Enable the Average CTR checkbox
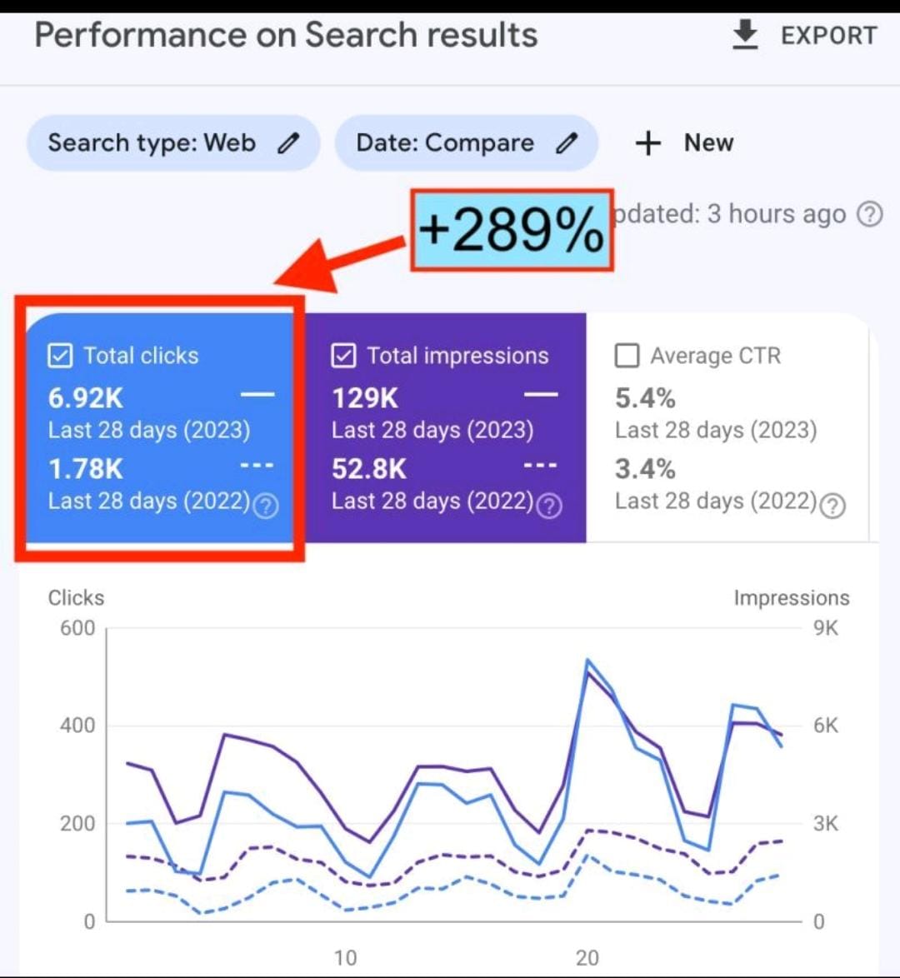Screen dimensions: 900x978 coord(627,356)
